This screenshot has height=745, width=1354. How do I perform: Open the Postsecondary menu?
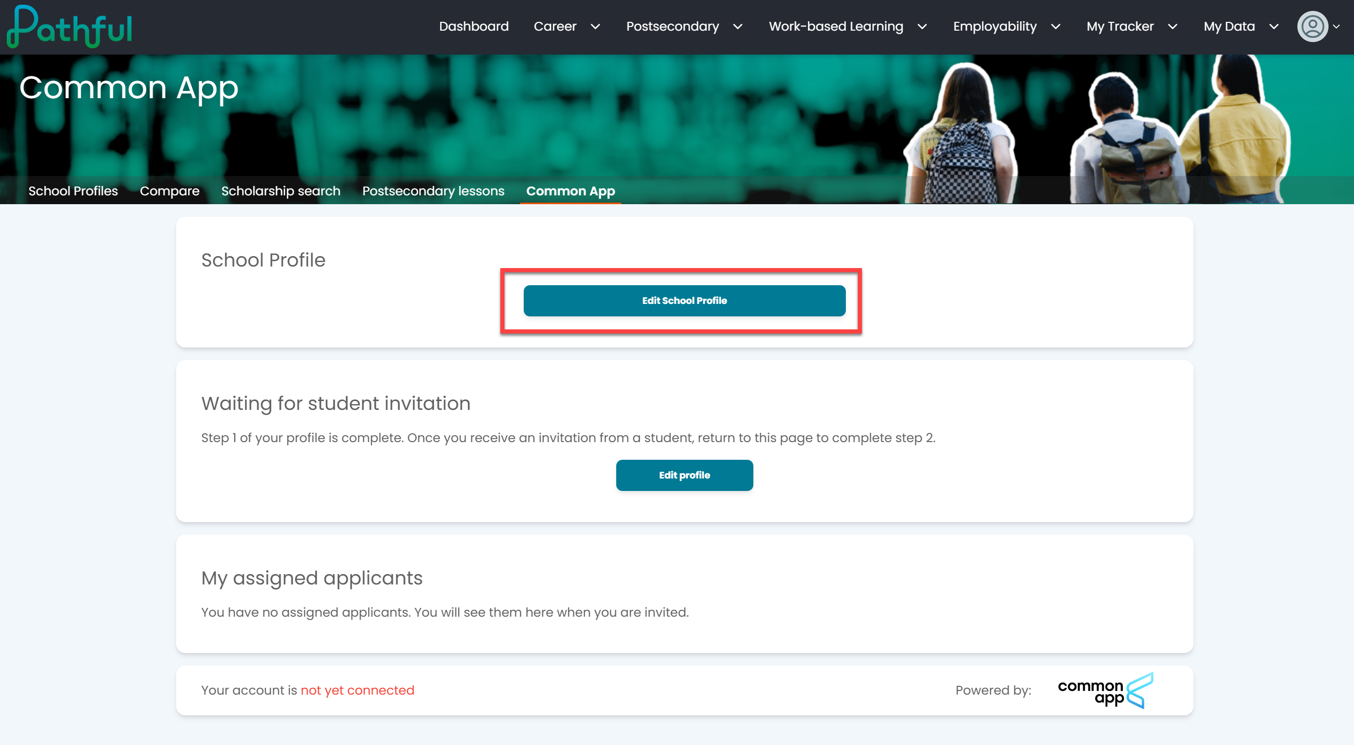click(x=672, y=26)
